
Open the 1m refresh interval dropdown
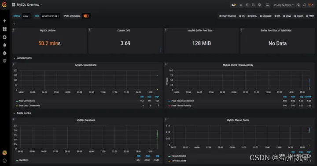(310, 5)
